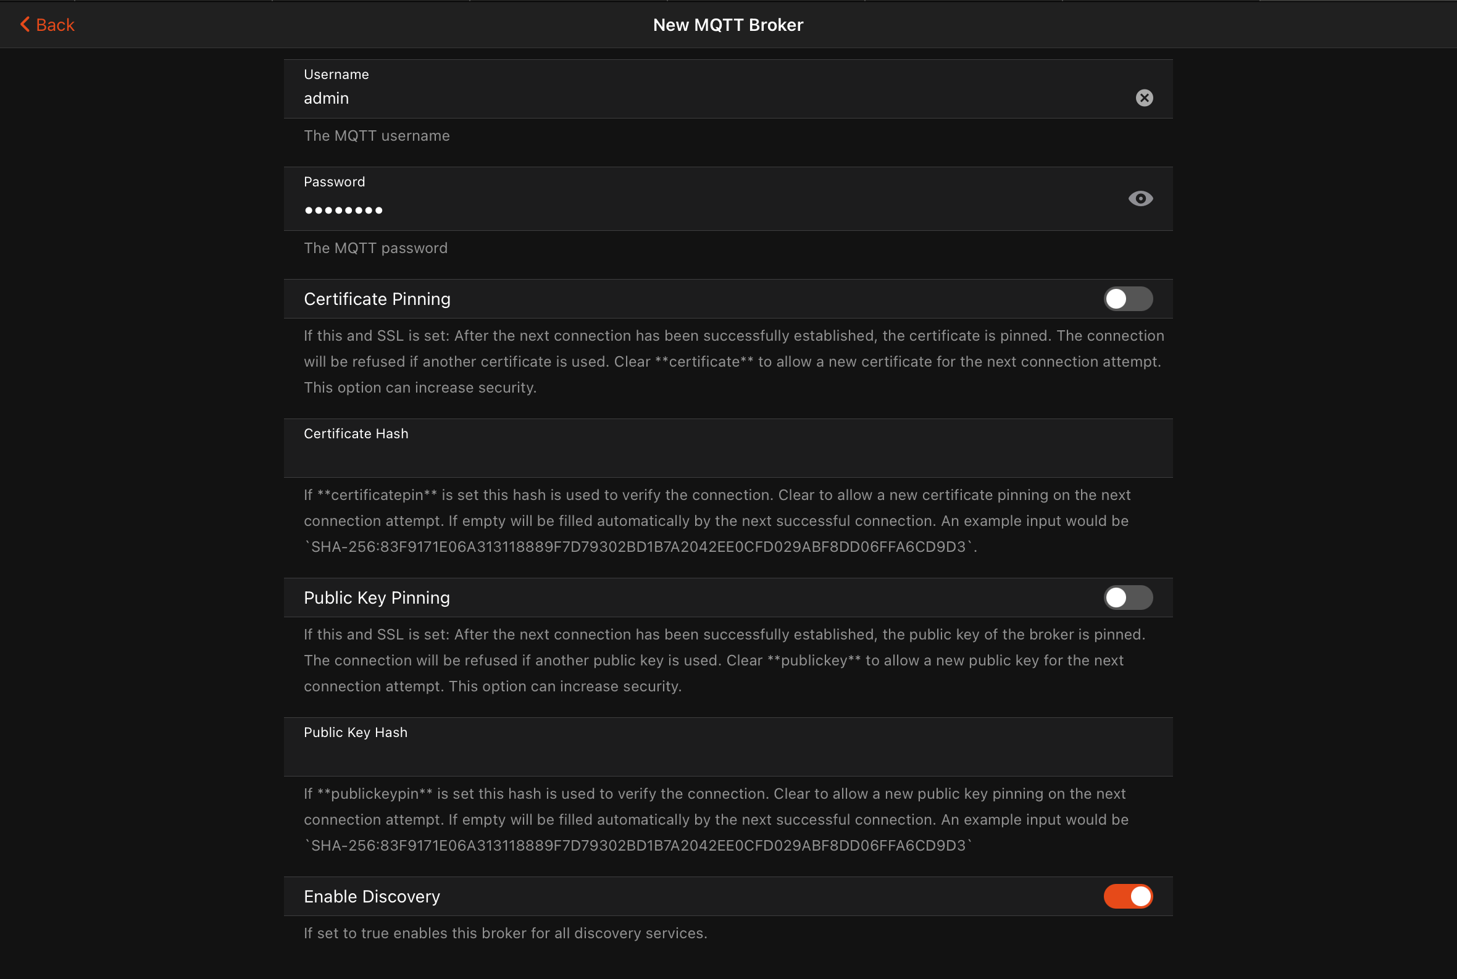
Task: Click the Certificate Pinning row label
Action: [377, 299]
